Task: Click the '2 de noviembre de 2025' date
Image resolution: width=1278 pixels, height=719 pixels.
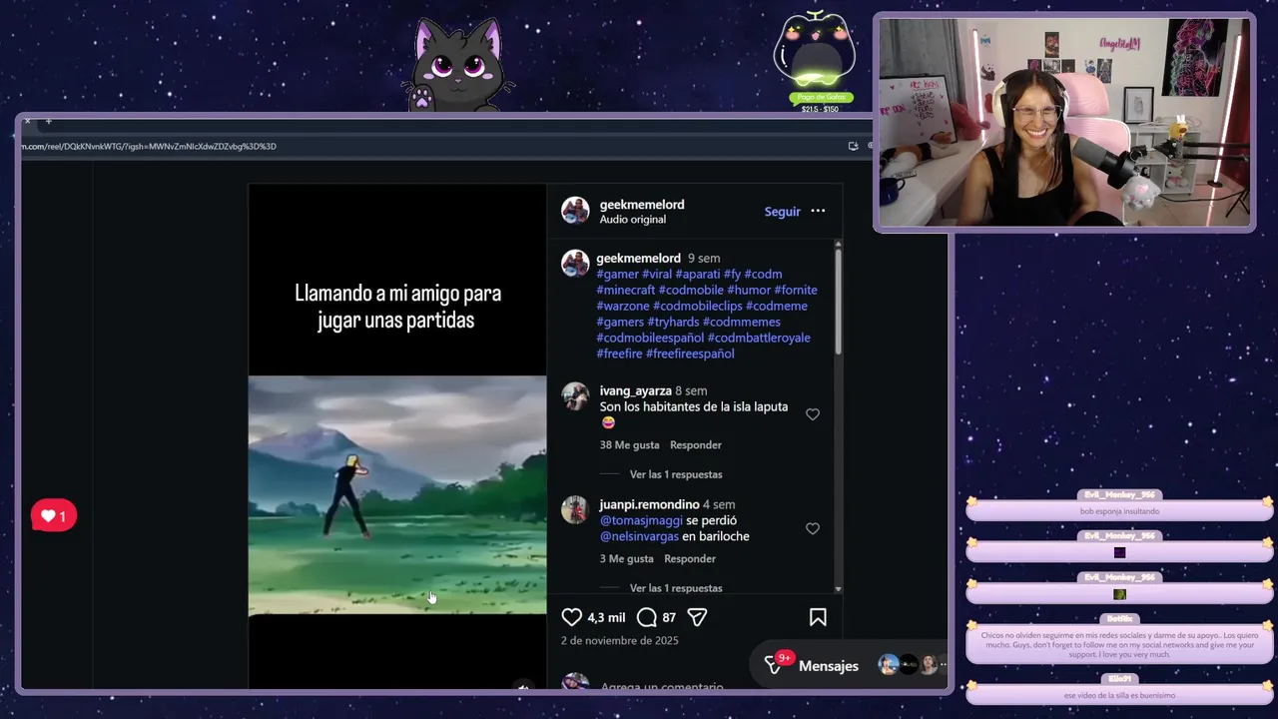Action: pyautogui.click(x=619, y=640)
